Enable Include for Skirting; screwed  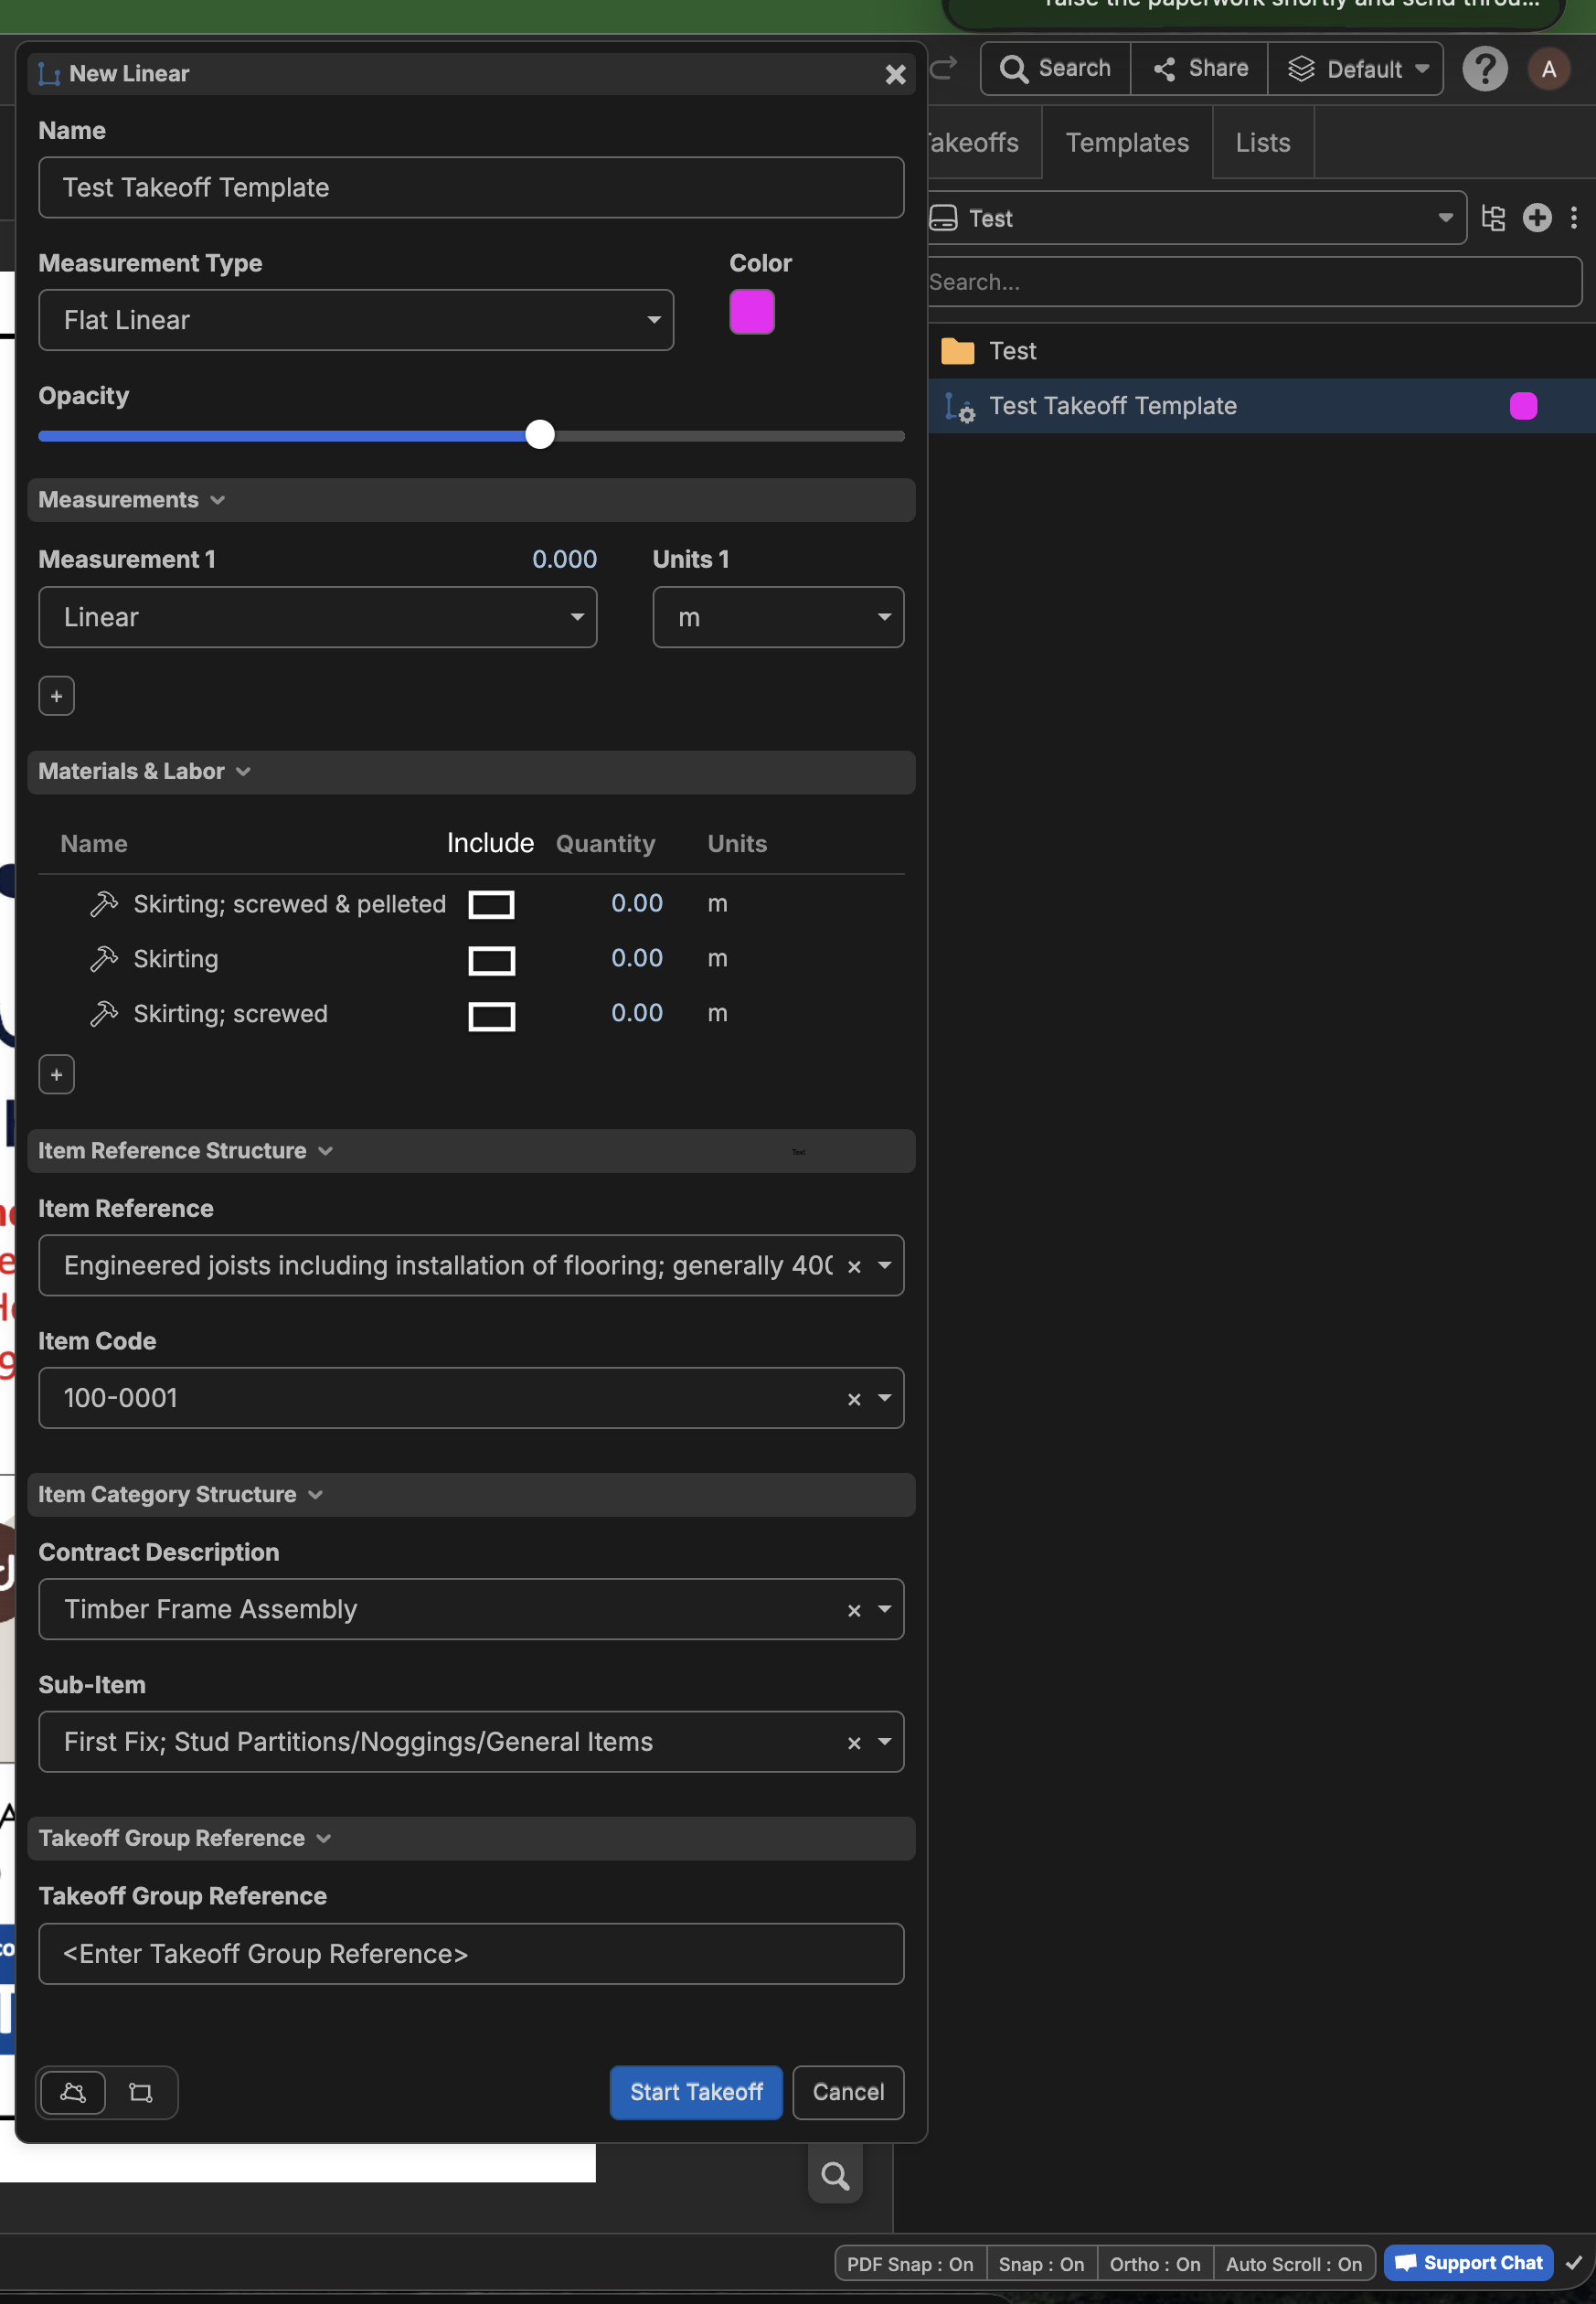point(491,1015)
